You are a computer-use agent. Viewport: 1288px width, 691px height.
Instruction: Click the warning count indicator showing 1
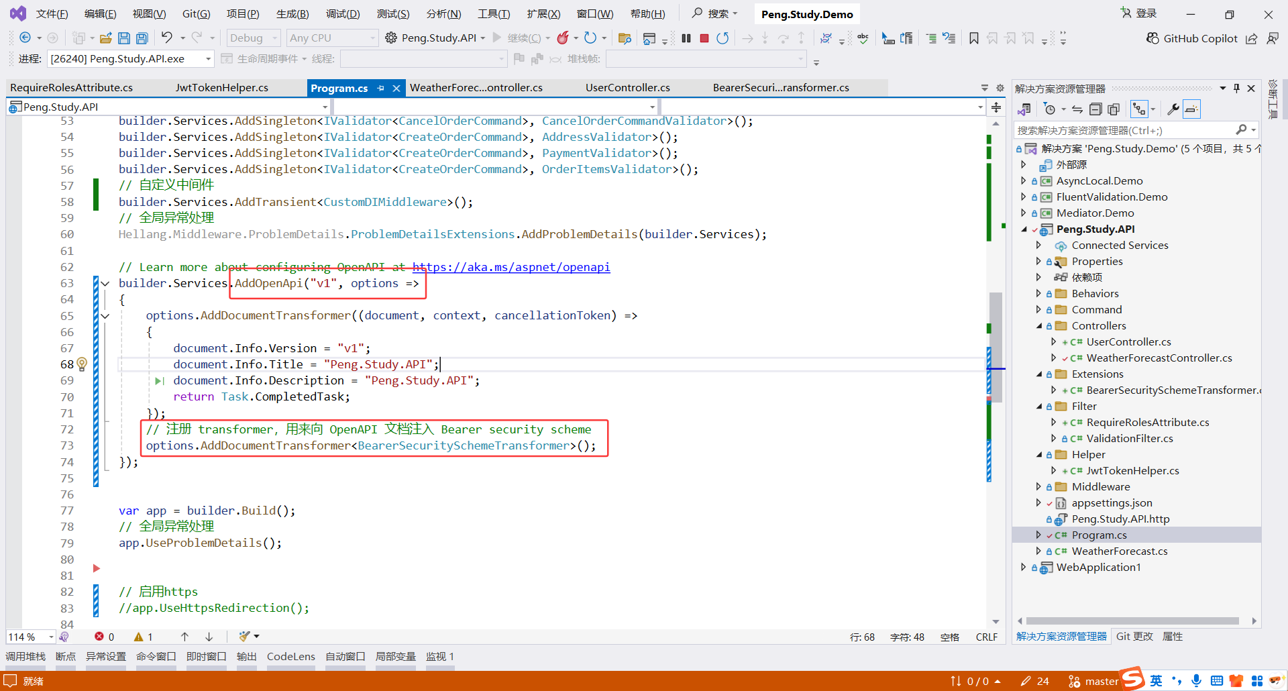(144, 637)
